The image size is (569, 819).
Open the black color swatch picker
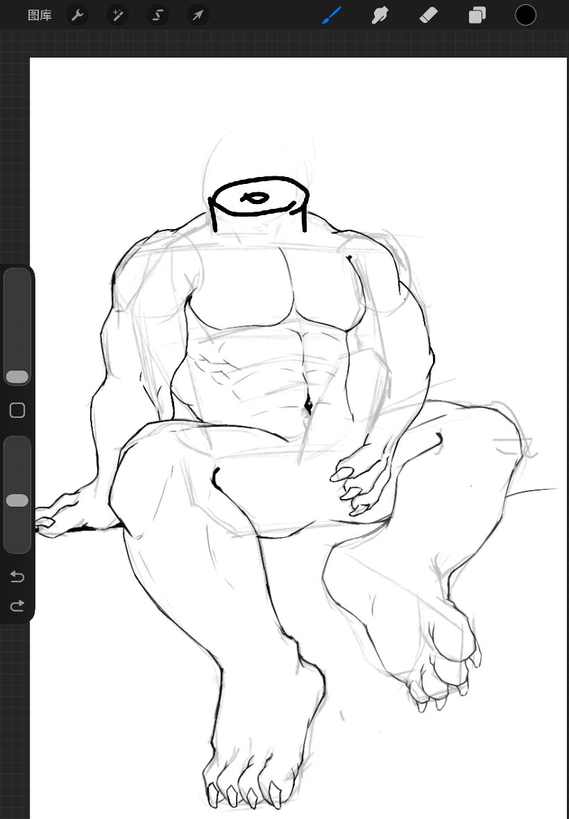[x=526, y=15]
